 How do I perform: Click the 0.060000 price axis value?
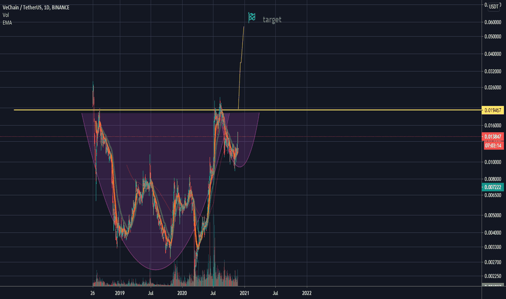(x=493, y=22)
